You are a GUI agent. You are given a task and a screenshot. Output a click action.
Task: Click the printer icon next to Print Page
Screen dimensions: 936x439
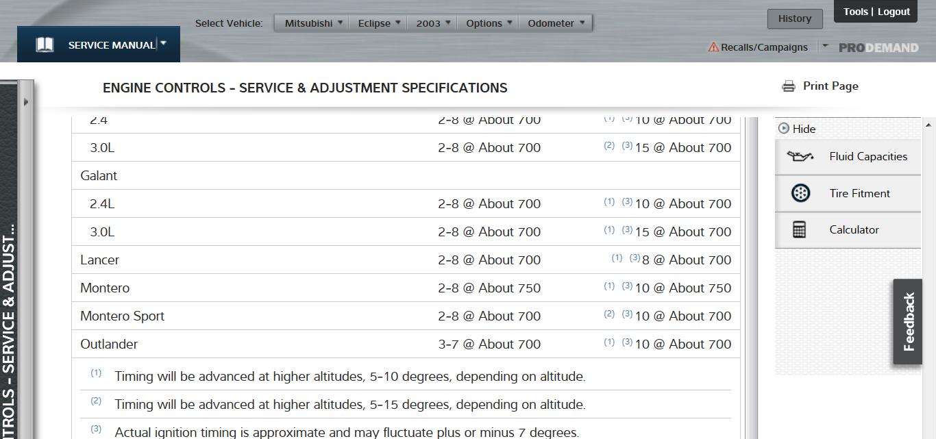(x=789, y=86)
